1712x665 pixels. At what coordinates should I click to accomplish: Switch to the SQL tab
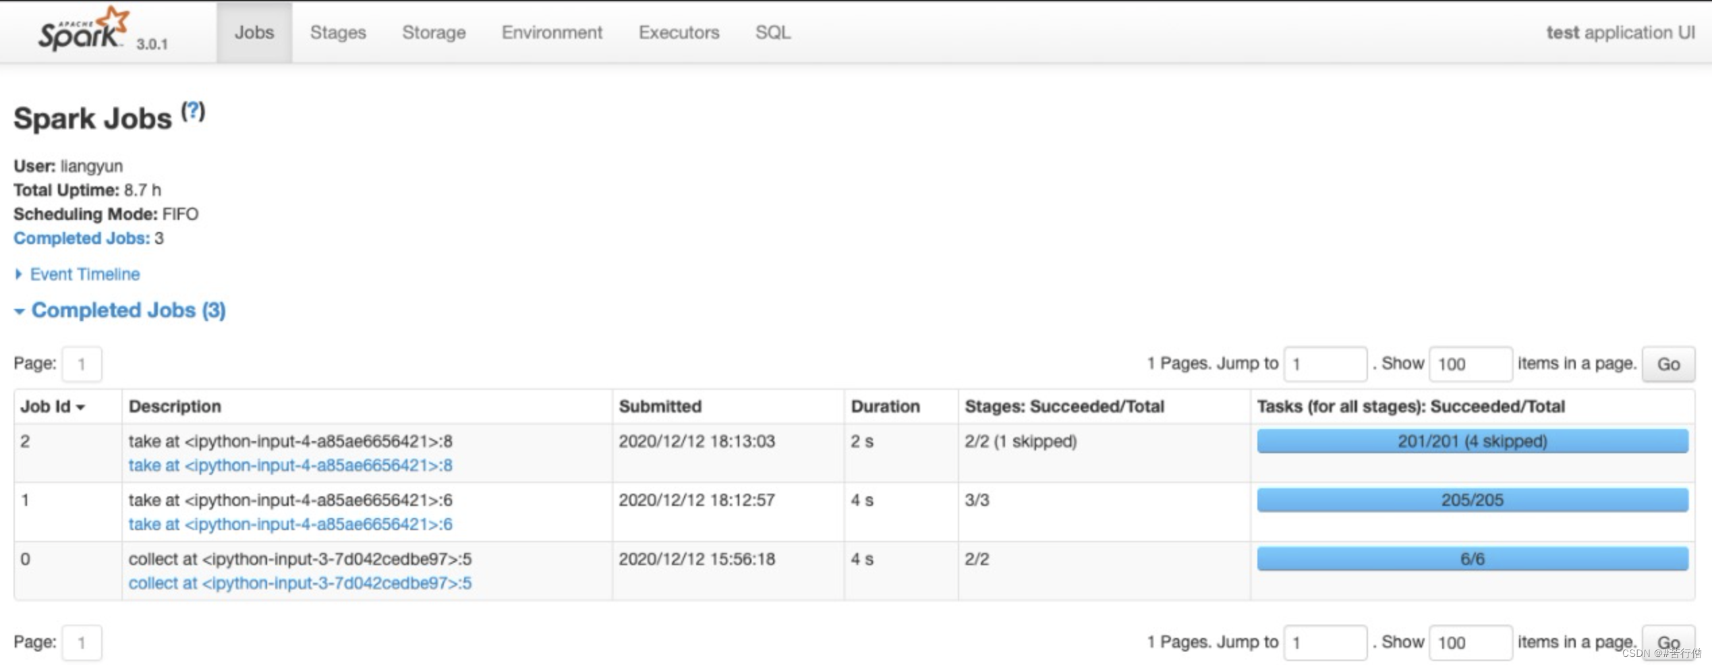click(x=773, y=32)
